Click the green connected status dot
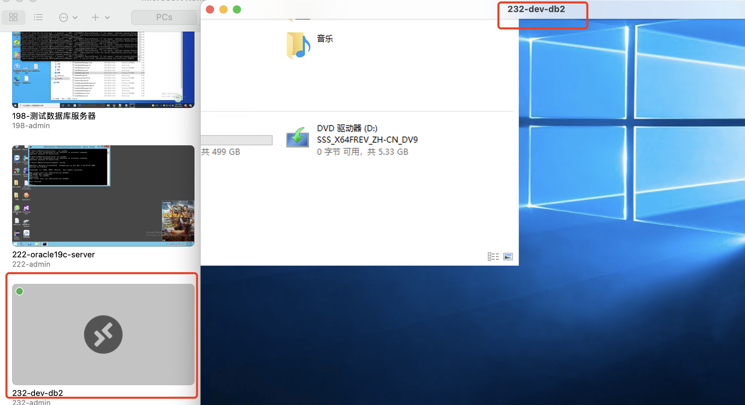 pyautogui.click(x=20, y=291)
